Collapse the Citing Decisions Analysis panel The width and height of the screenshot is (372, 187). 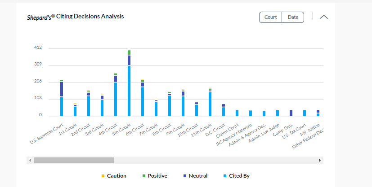click(323, 17)
